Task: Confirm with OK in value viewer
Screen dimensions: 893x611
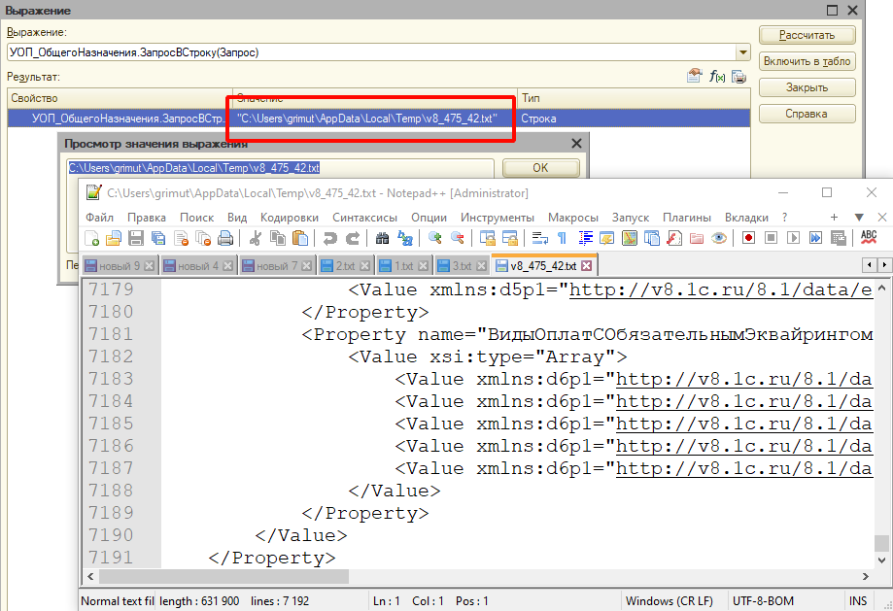Action: 540,168
